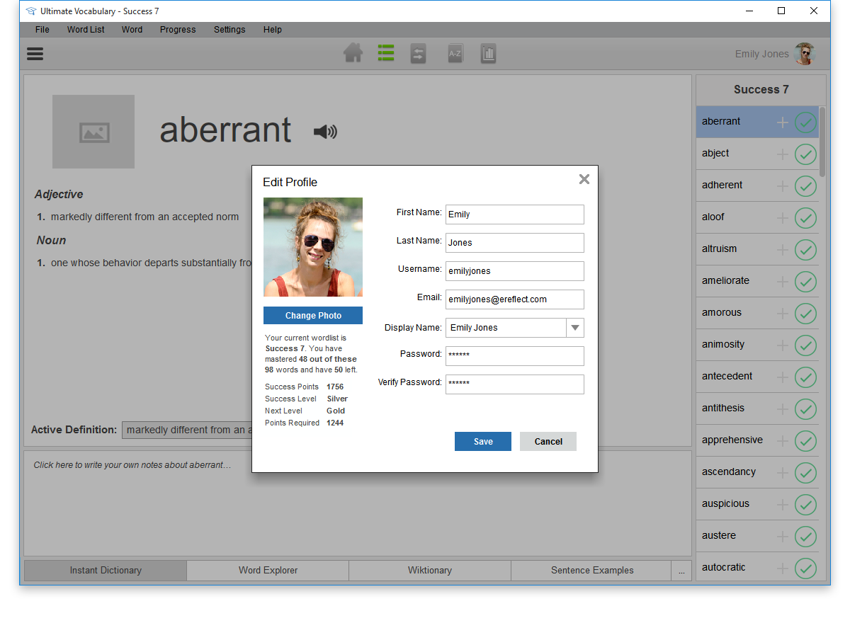Click the plus icon next to abject
The height and width of the screenshot is (623, 850).
pos(783,154)
